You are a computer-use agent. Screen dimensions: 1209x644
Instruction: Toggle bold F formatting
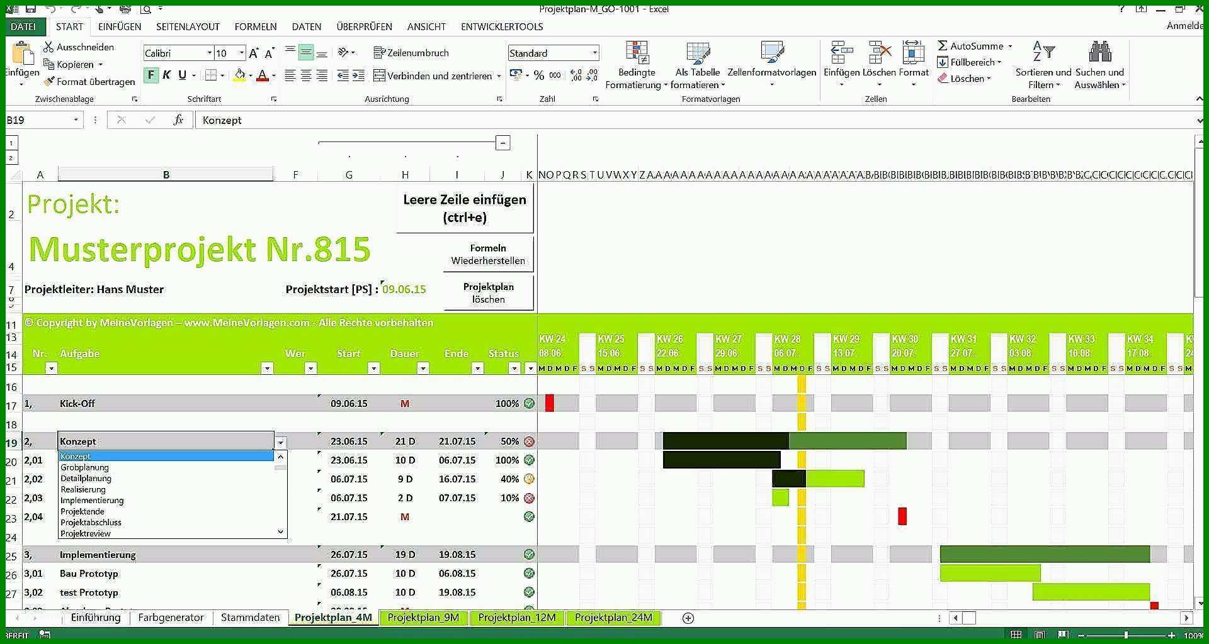151,75
